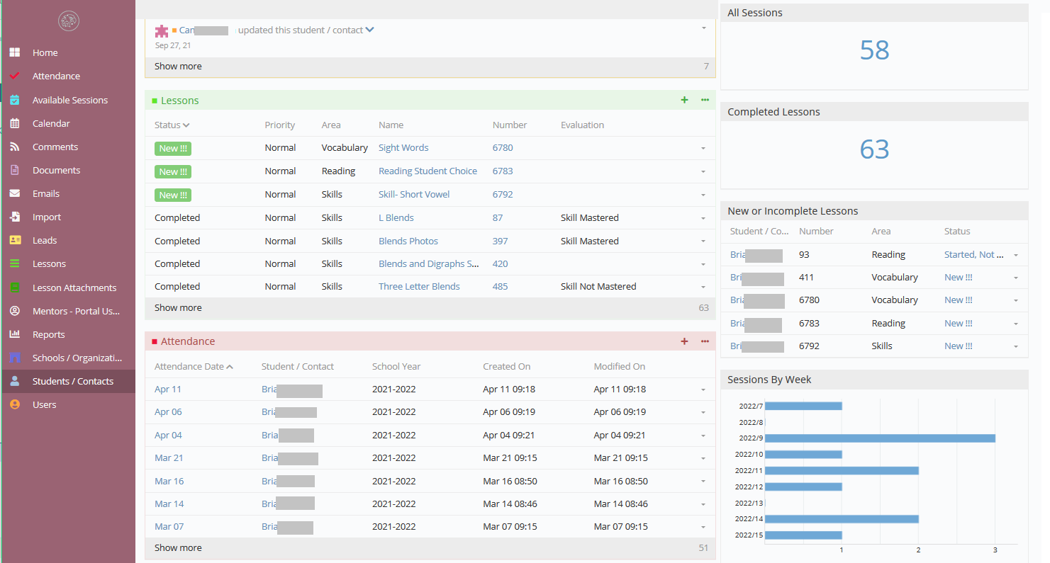Click the Emails envelope icon

pyautogui.click(x=15, y=194)
